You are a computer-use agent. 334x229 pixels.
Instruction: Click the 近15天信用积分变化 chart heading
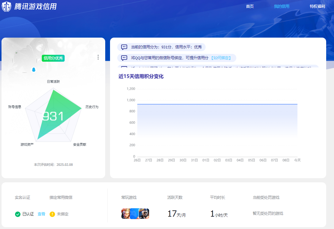click(x=141, y=76)
